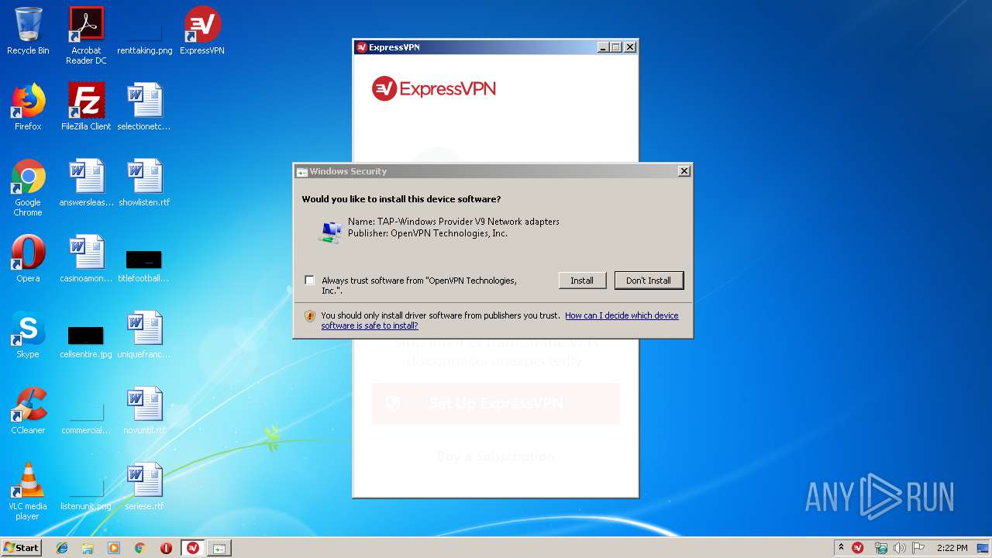Switch to ExpressVPN taskbar button
Image resolution: width=992 pixels, height=558 pixels.
[x=193, y=548]
